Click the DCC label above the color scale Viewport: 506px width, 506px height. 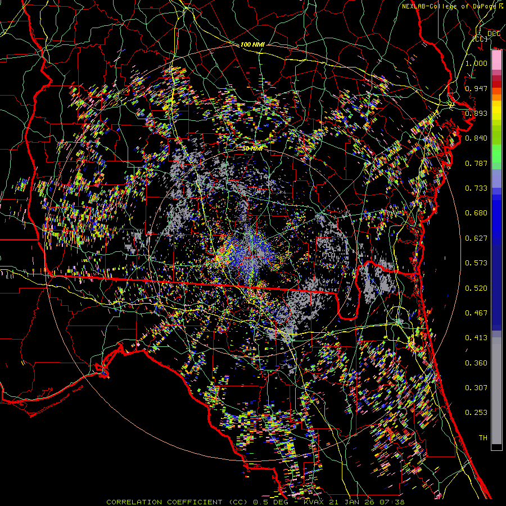[494, 34]
